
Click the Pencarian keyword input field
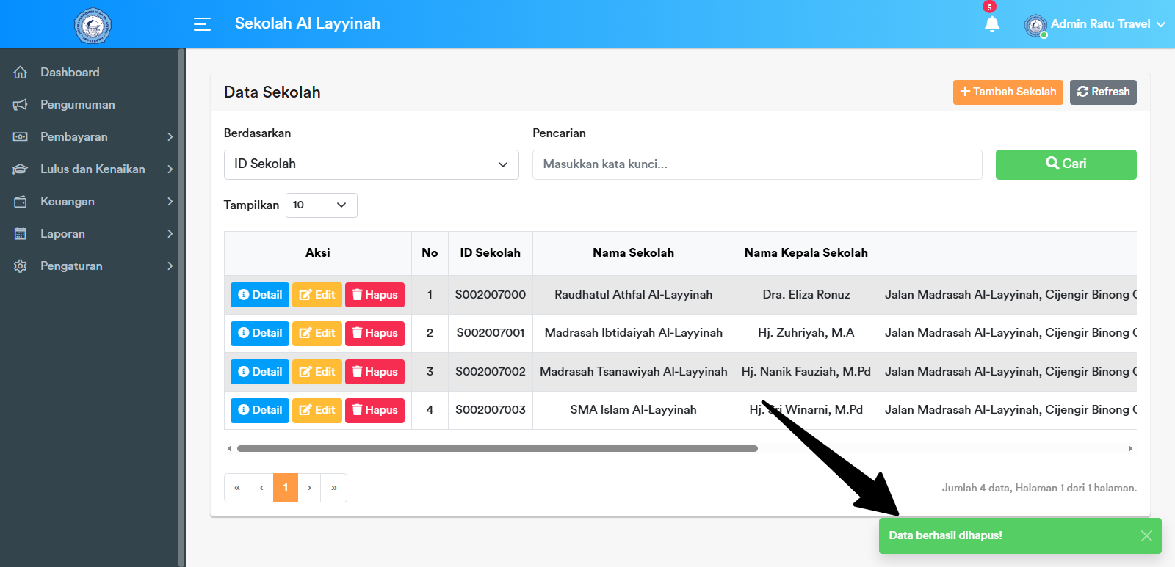click(x=756, y=164)
